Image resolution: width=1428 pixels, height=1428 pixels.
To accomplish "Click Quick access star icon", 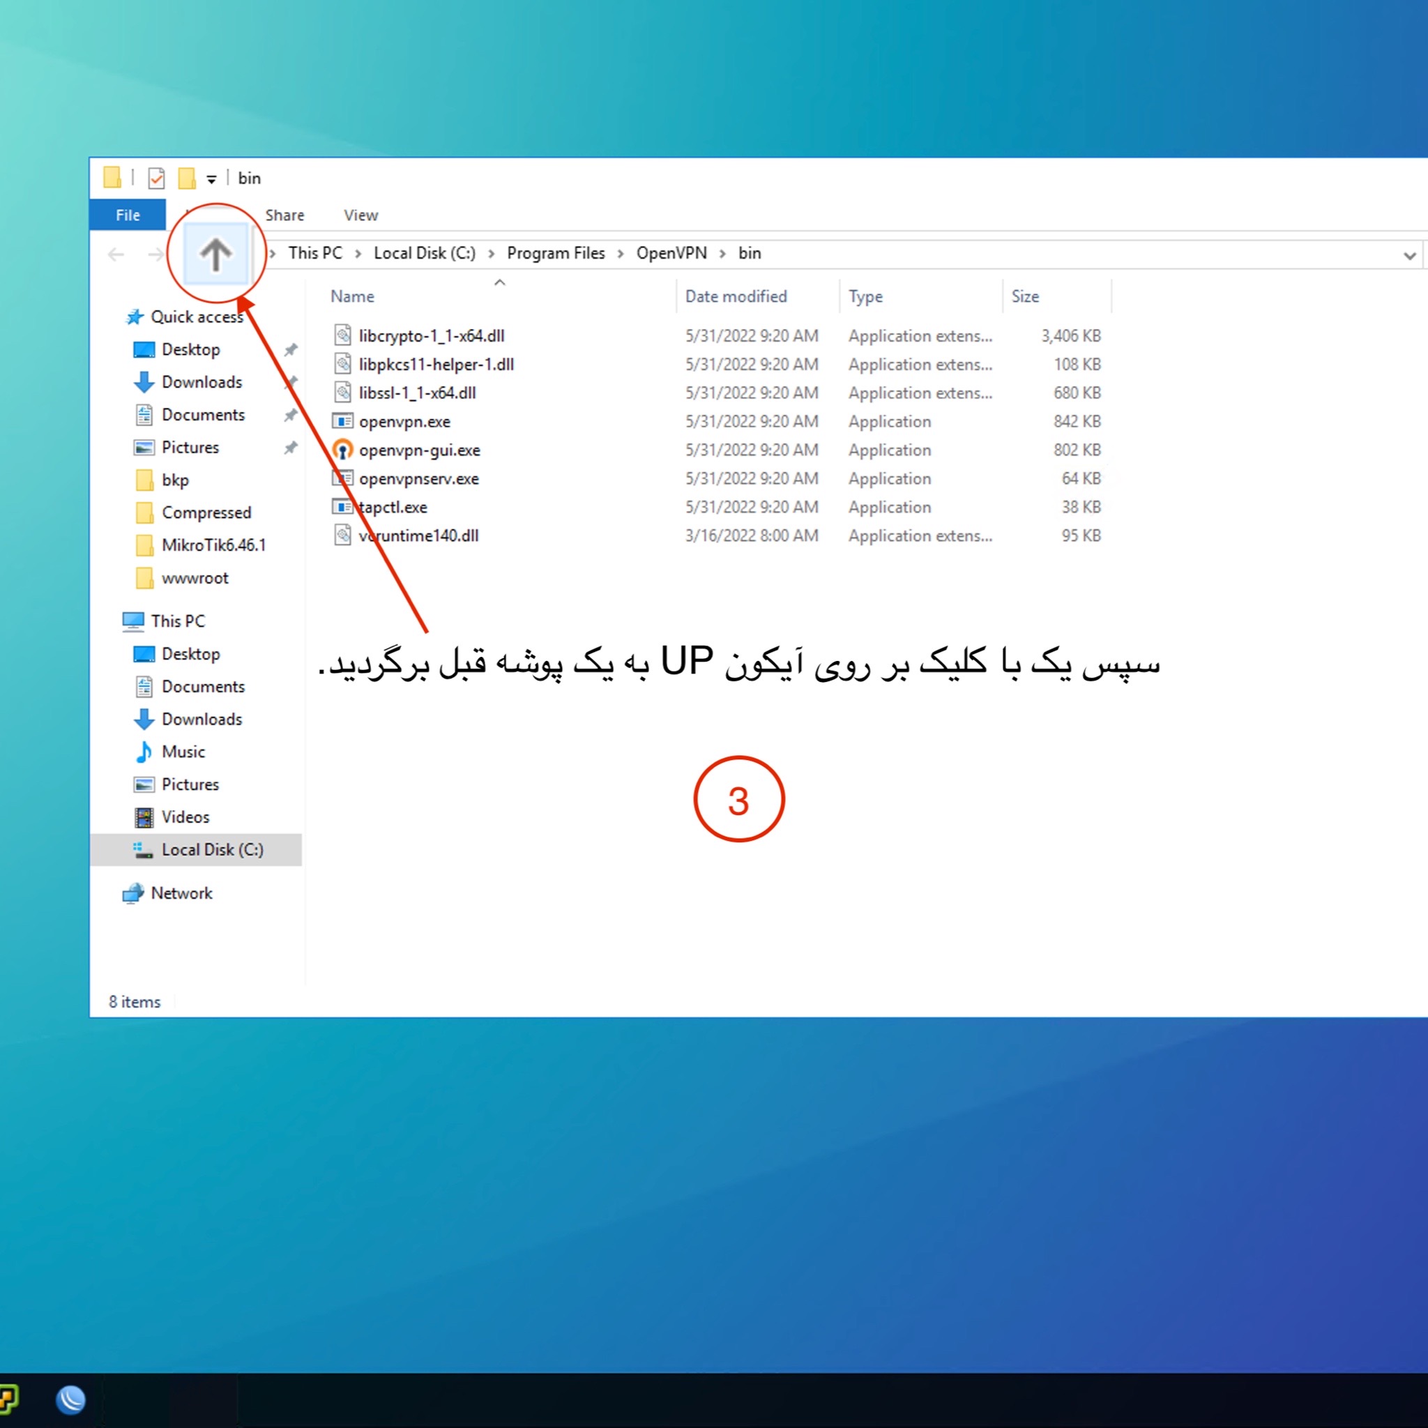I will [135, 317].
